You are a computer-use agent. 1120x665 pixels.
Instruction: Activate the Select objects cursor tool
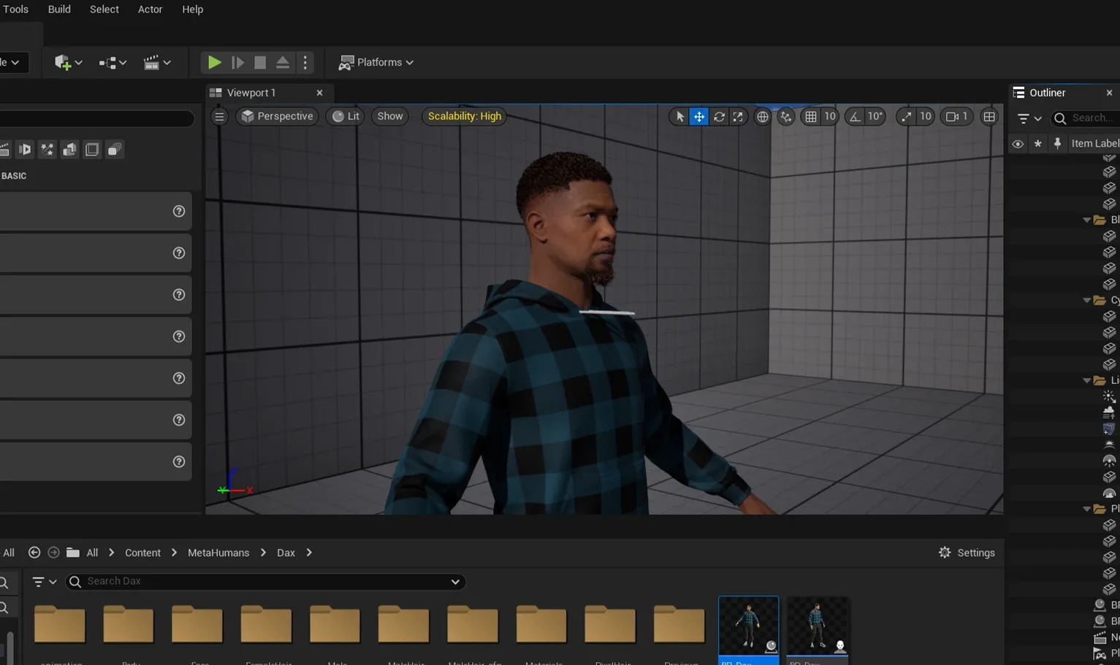point(679,117)
